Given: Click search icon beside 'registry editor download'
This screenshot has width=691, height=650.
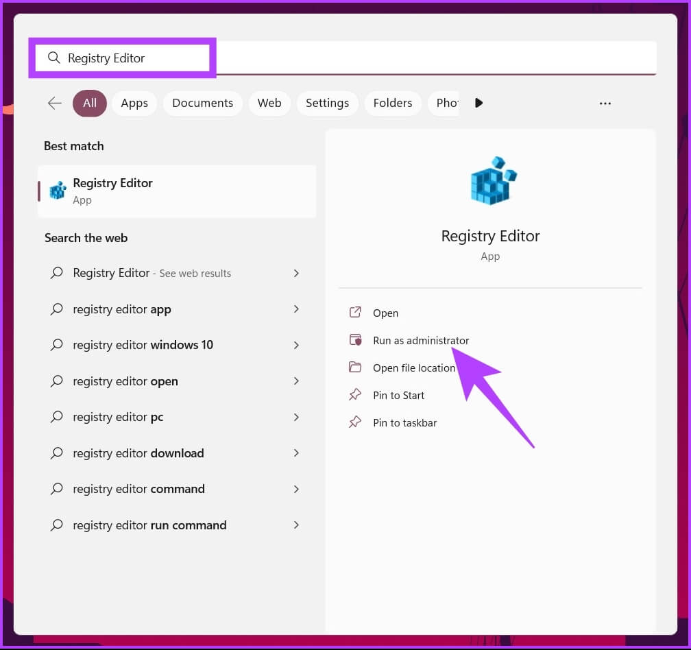Looking at the screenshot, I should click(56, 453).
